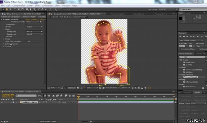
Task: Open the Layer menu
Action: 30,6
